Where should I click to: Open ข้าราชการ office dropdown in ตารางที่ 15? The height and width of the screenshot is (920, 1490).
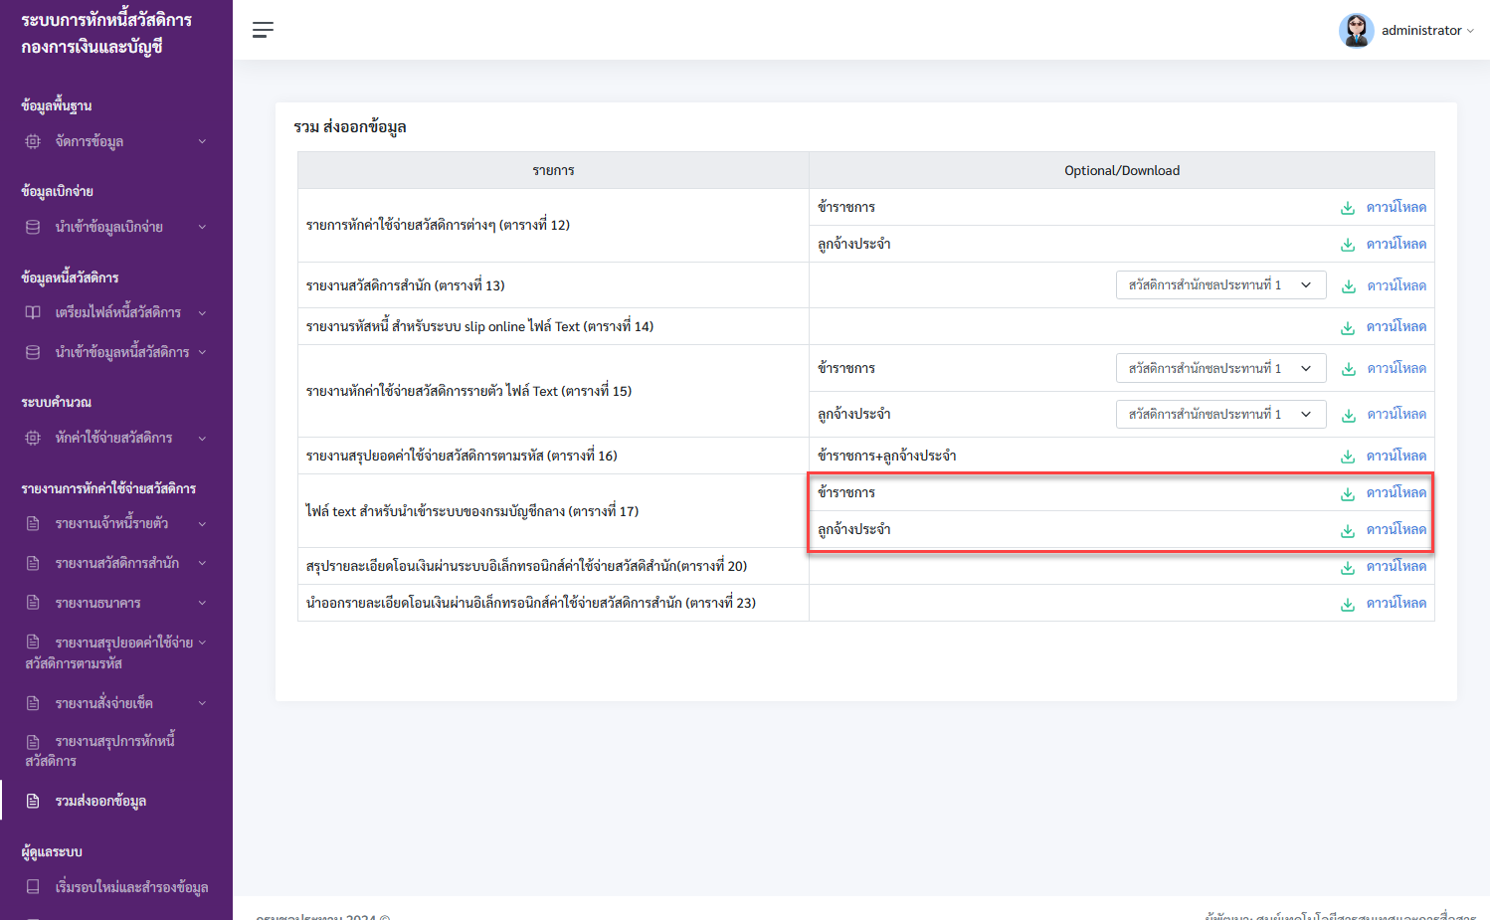(1220, 368)
